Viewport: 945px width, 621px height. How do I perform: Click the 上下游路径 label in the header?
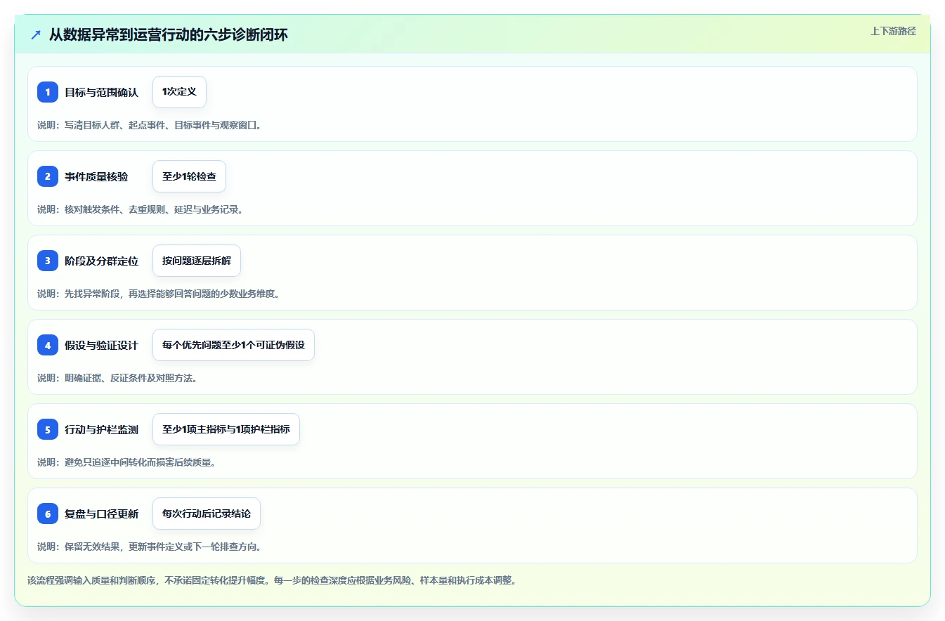pos(893,31)
